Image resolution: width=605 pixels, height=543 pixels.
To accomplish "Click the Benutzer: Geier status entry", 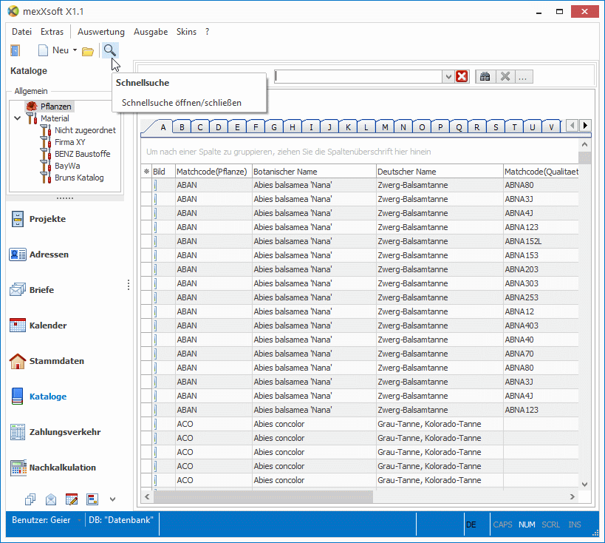I will (x=41, y=520).
